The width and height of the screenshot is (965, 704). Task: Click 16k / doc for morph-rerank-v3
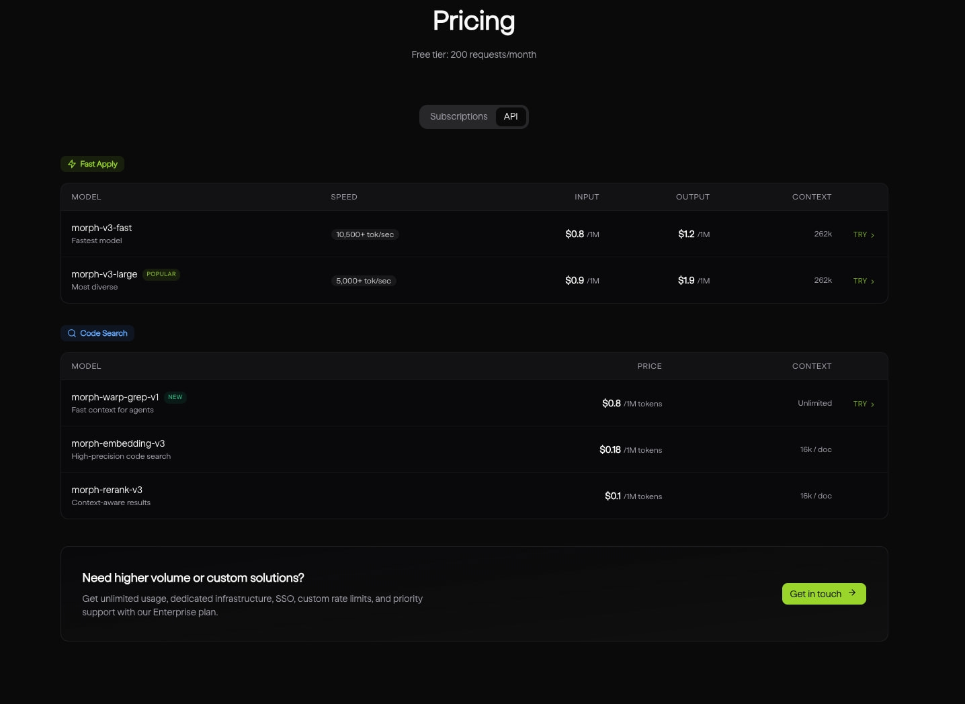(x=816, y=496)
